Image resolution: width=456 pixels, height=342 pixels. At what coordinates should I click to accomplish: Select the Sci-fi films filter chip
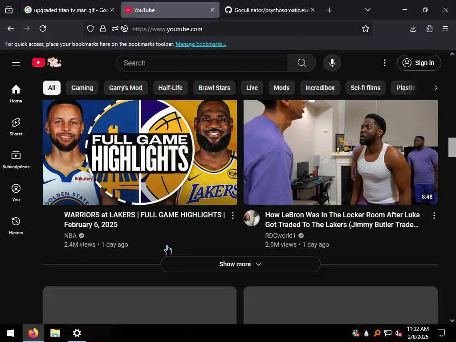(x=366, y=88)
